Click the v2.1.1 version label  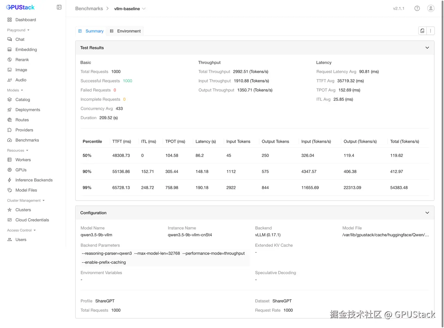[399, 8]
